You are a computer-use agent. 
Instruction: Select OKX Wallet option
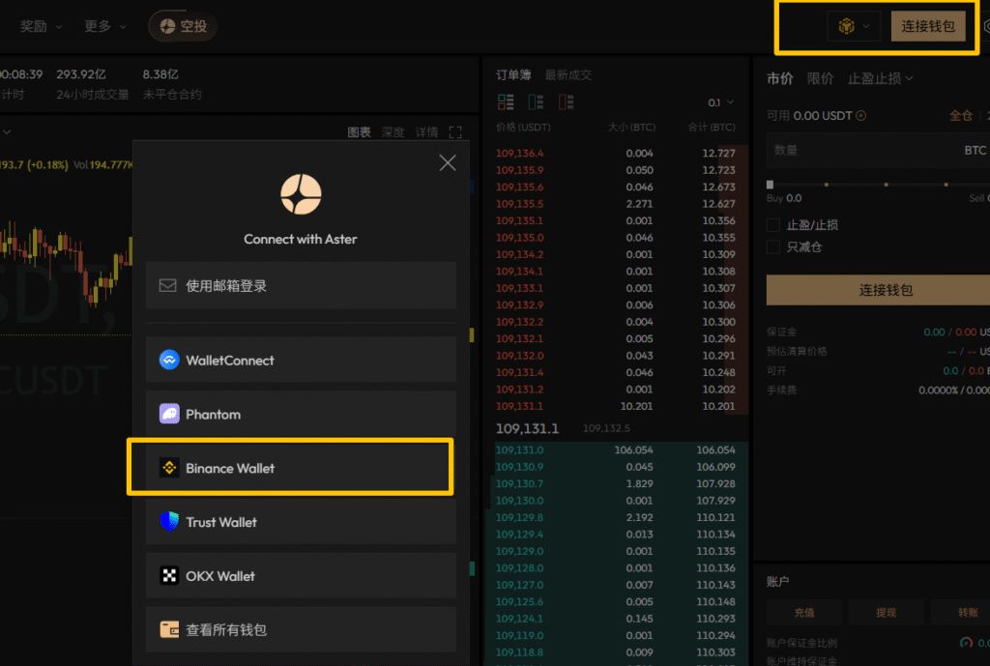pyautogui.click(x=301, y=576)
